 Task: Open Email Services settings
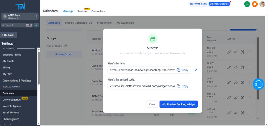pyautogui.click(x=11, y=113)
